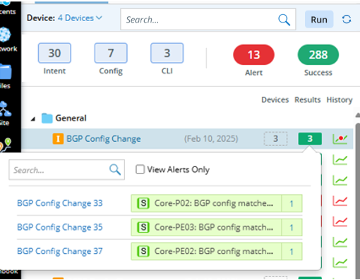Click the Core-P02: BGP config message
360x280 pixels.
(214, 203)
